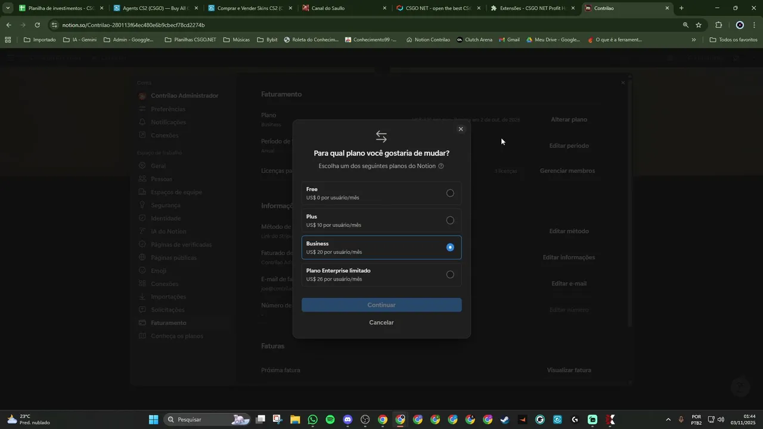Expand the bookmarks overflow chevron
Screen dimensions: 763x429
point(693,40)
